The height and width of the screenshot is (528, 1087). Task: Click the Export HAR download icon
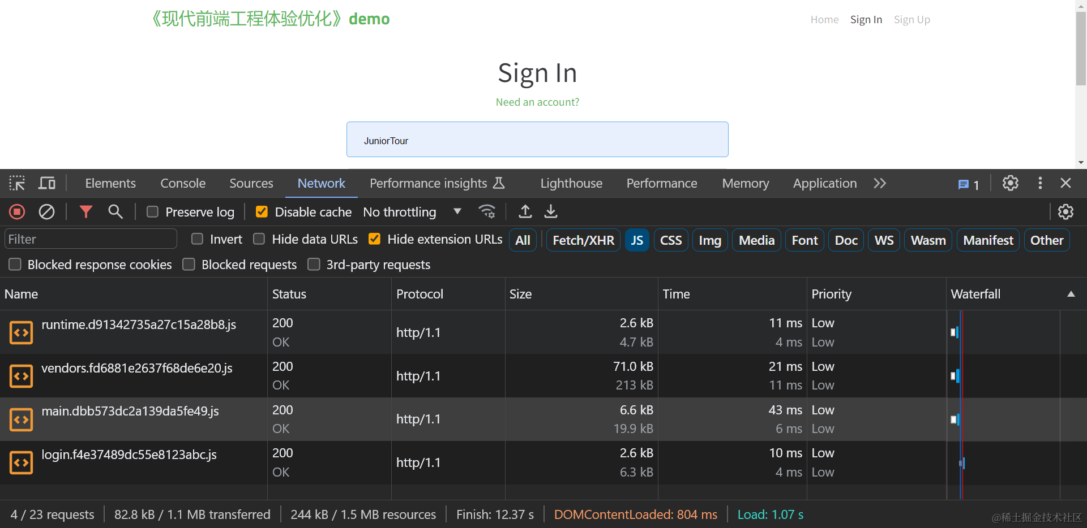551,212
